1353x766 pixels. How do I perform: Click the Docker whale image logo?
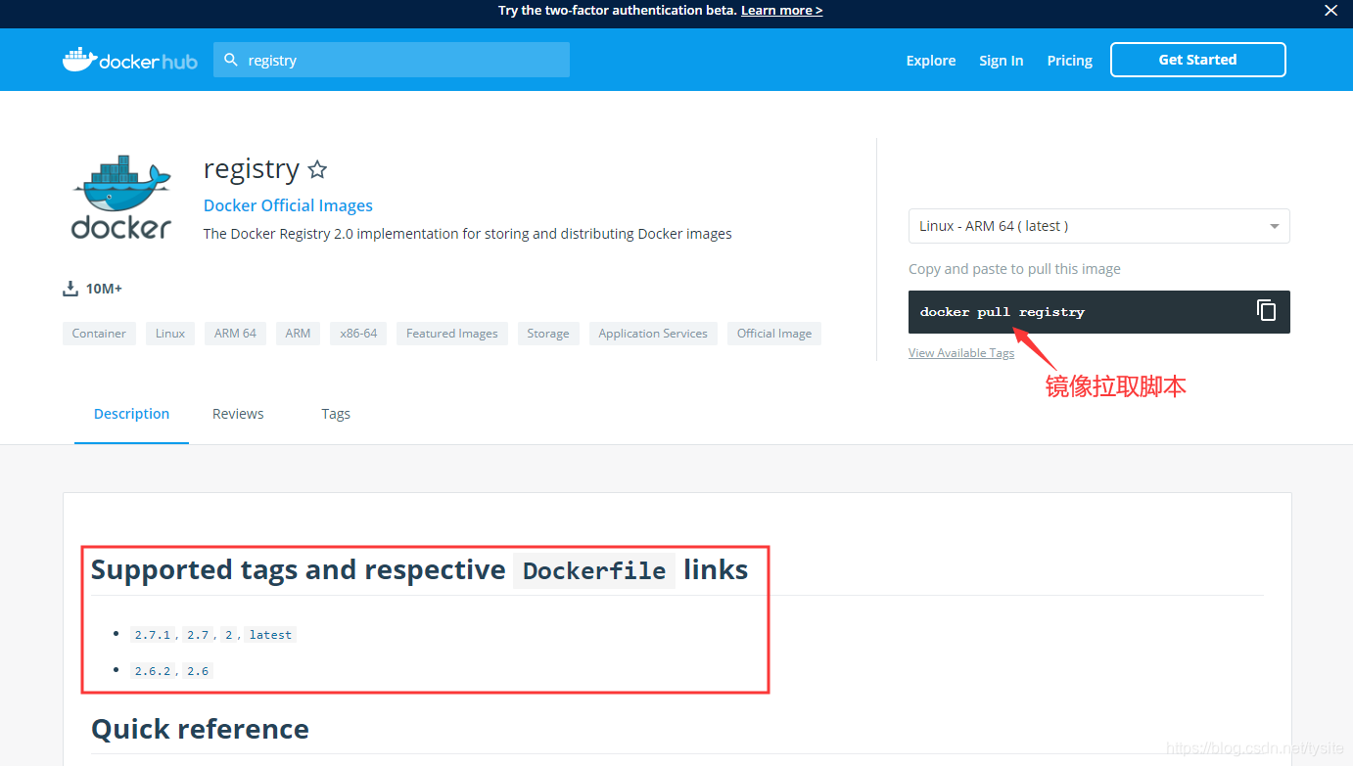click(121, 197)
